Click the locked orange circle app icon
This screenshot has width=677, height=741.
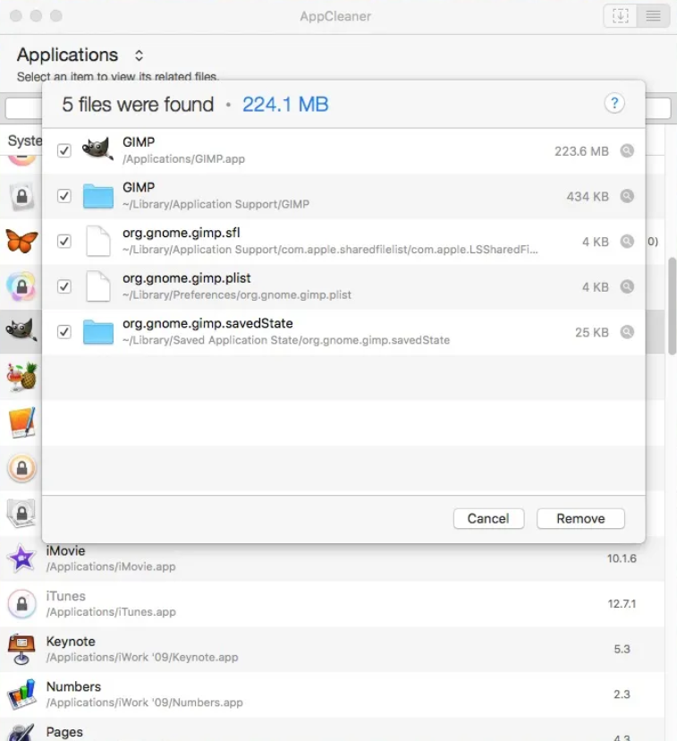tap(21, 468)
